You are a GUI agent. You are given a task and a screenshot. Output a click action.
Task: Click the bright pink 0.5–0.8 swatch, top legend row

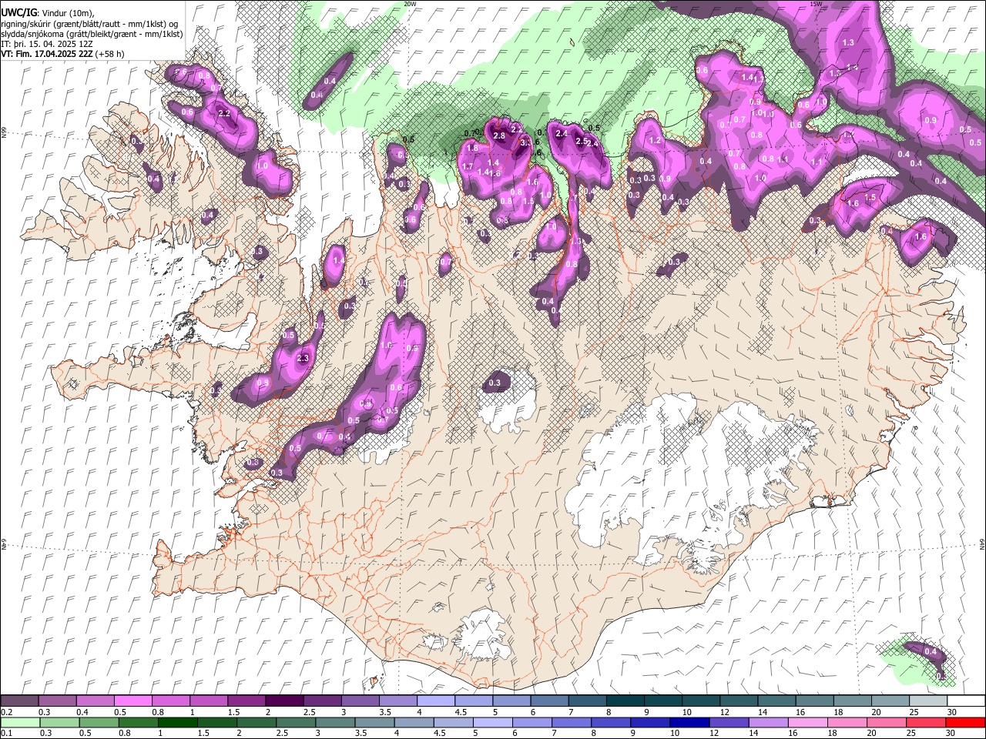point(133,701)
